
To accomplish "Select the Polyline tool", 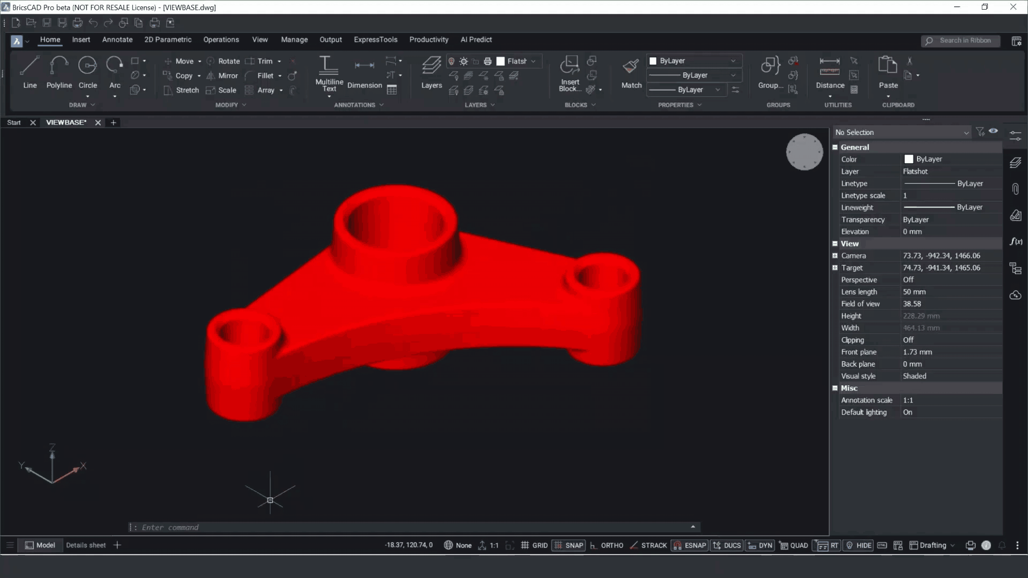I will (59, 66).
